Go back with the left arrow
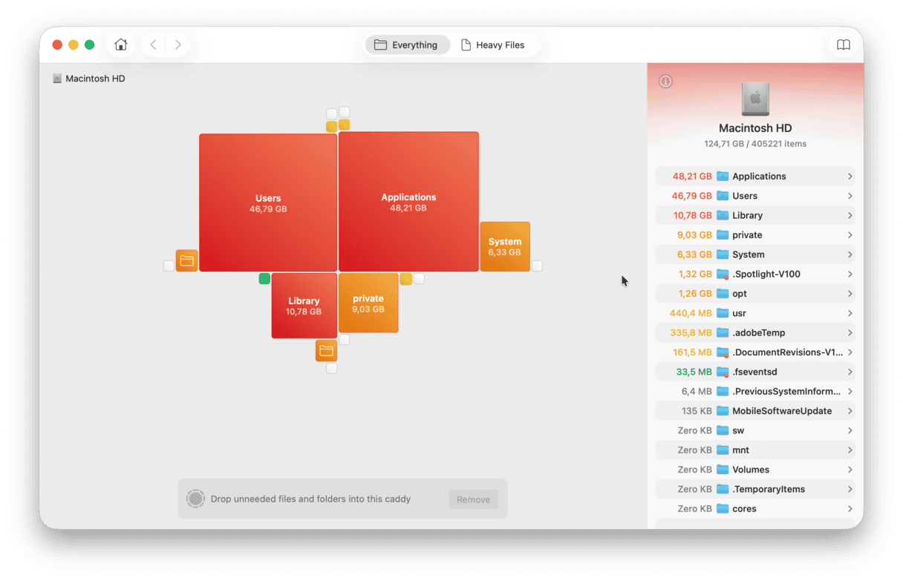Screen dimensions: 903x581 tap(154, 45)
